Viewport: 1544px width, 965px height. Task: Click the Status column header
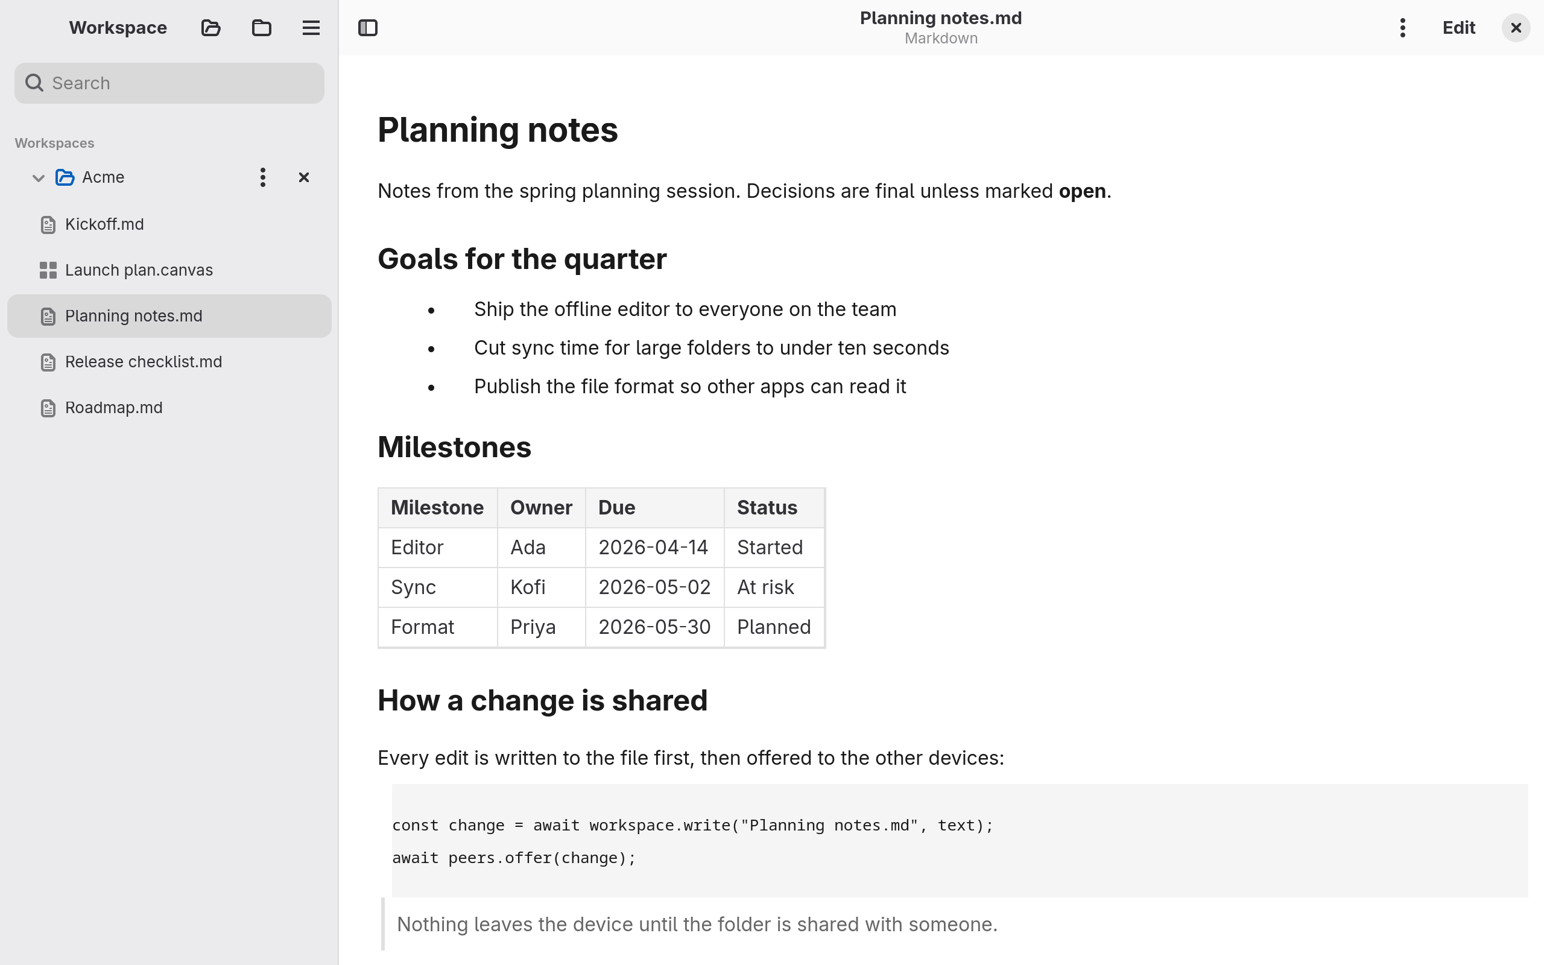click(774, 507)
